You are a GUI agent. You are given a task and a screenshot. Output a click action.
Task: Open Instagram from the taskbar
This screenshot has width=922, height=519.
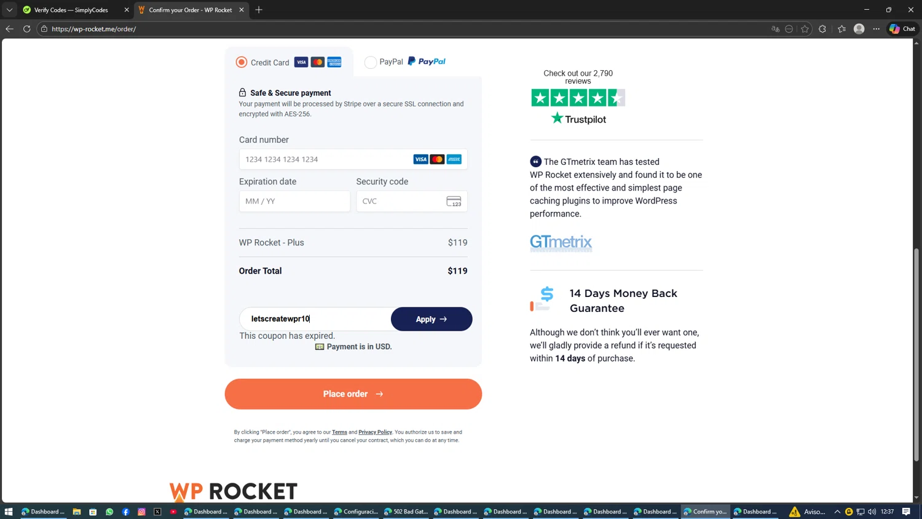click(141, 512)
